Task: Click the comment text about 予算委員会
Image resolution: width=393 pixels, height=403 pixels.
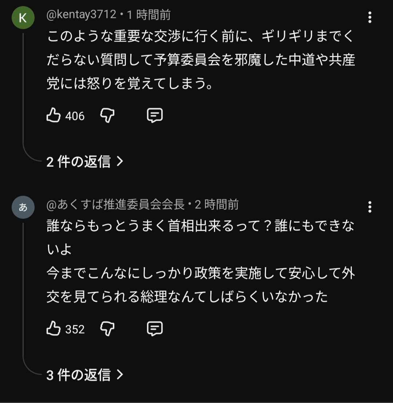Action: pos(201,60)
